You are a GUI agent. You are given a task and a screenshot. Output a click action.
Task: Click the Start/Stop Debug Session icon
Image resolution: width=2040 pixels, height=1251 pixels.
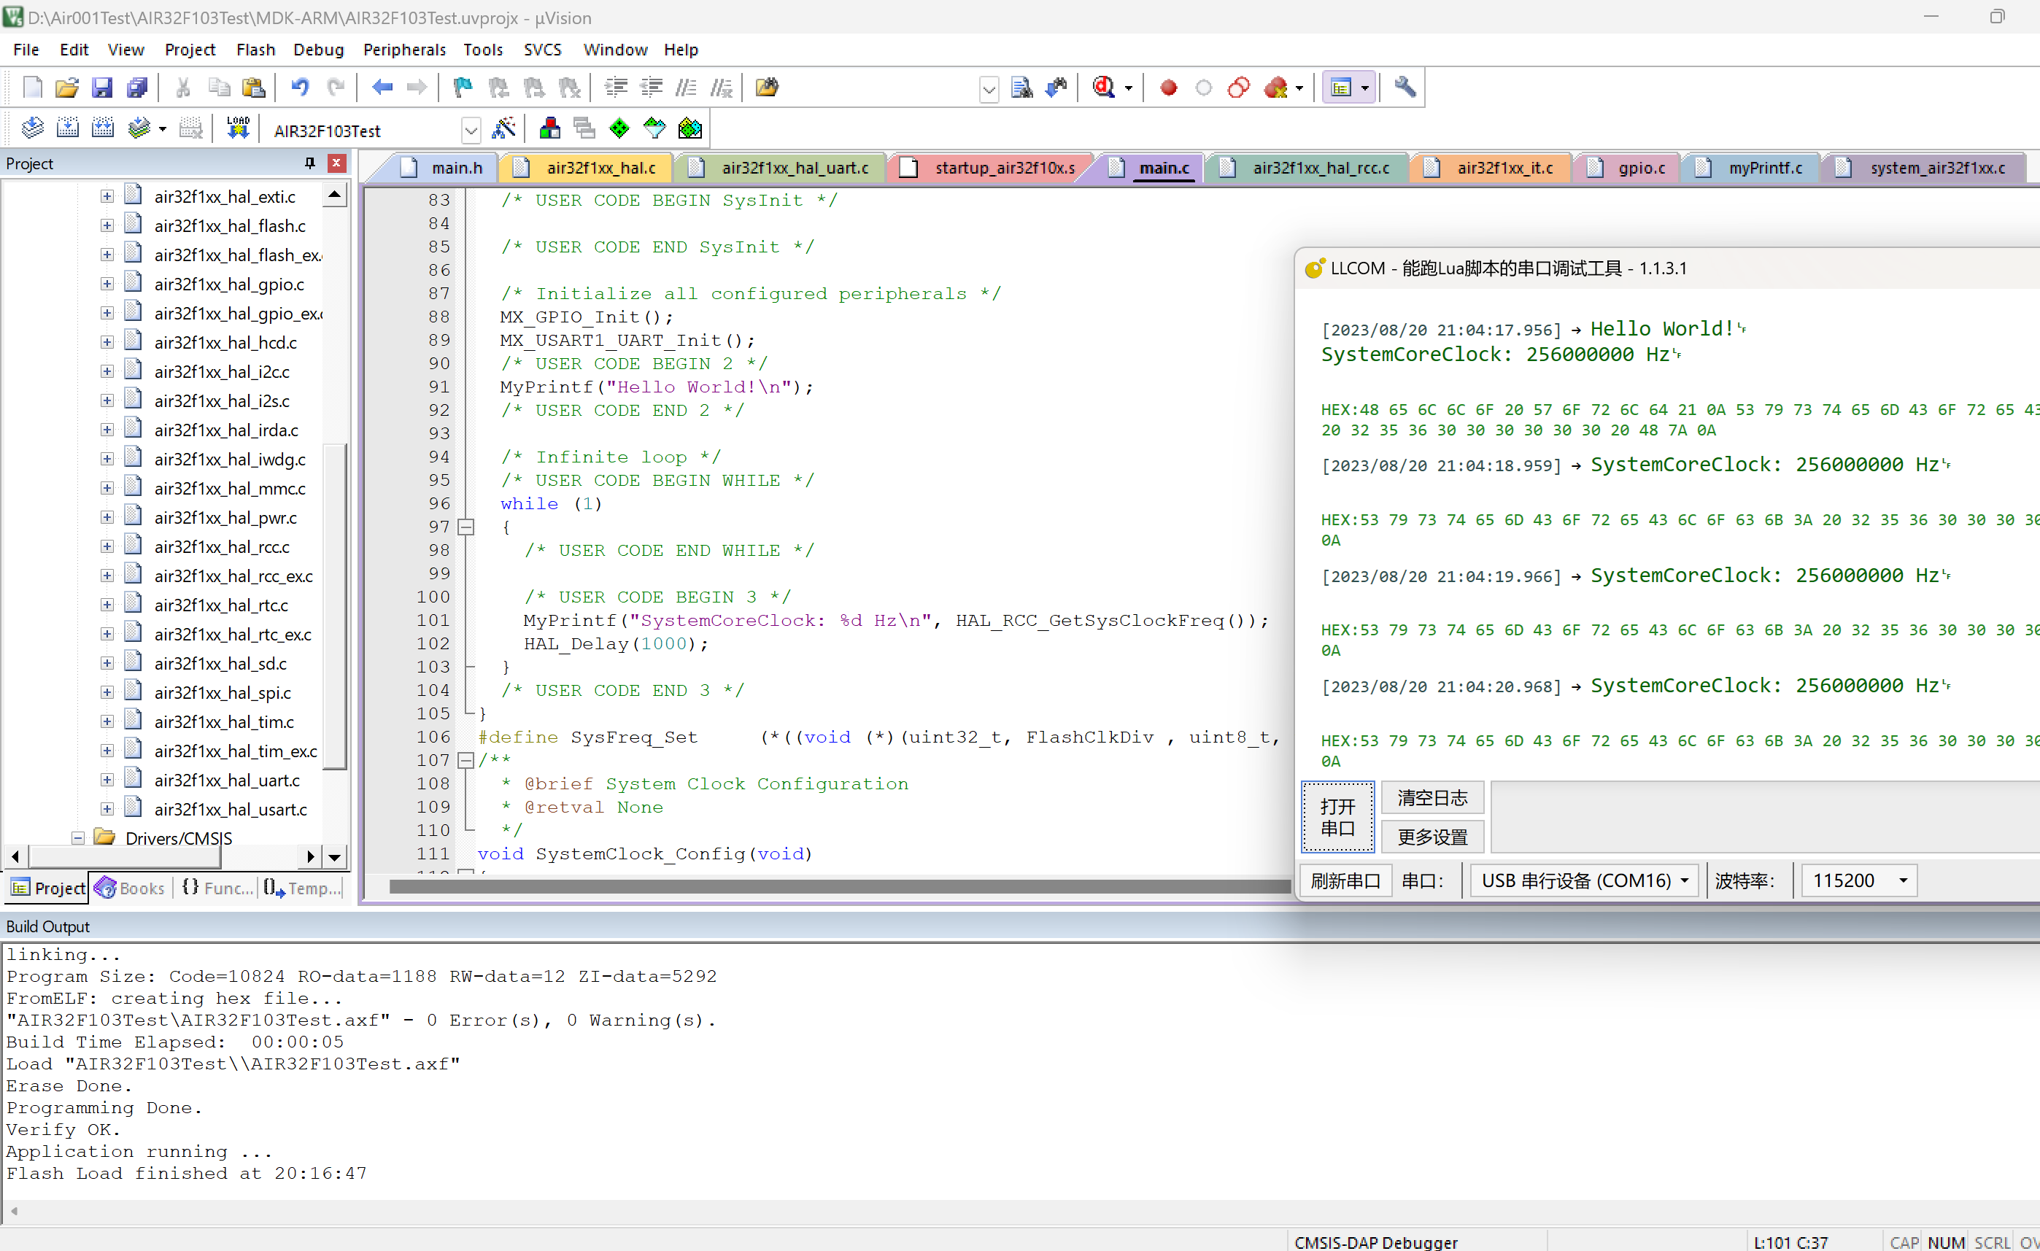1104,87
